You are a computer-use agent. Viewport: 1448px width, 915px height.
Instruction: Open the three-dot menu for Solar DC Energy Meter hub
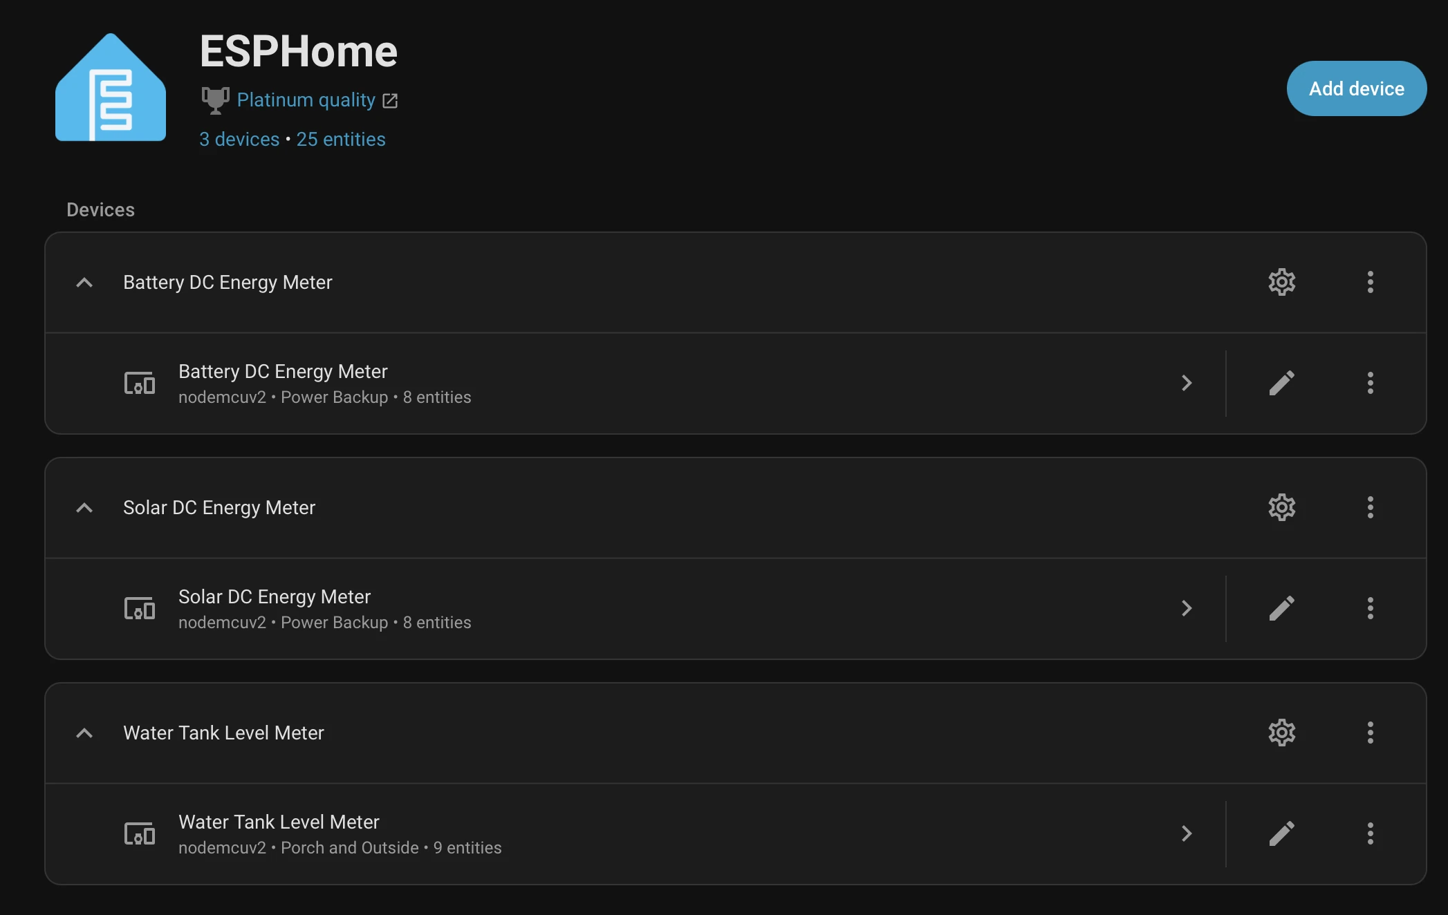coord(1370,507)
